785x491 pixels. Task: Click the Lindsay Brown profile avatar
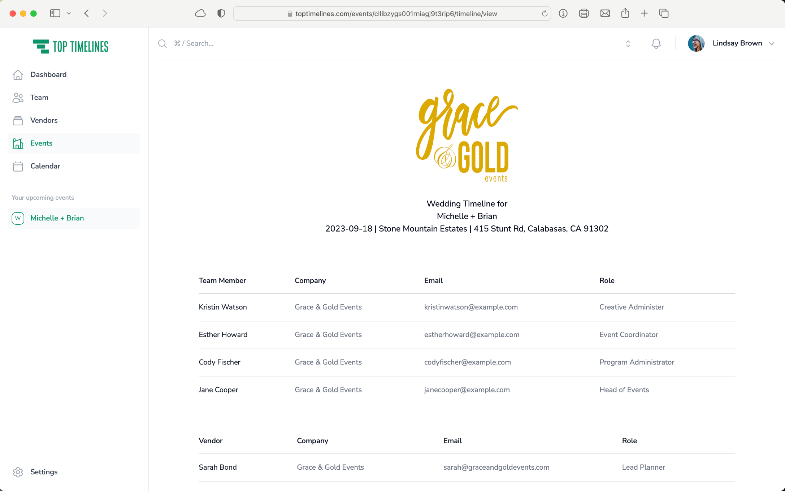(x=696, y=43)
